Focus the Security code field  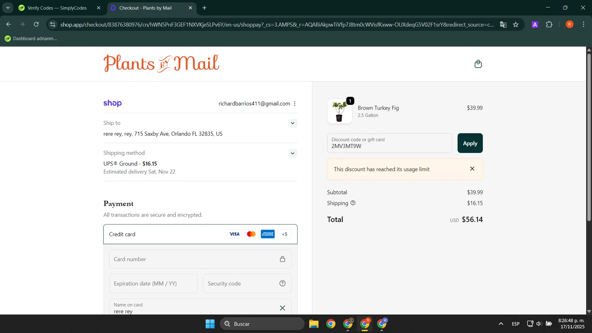pos(247,284)
